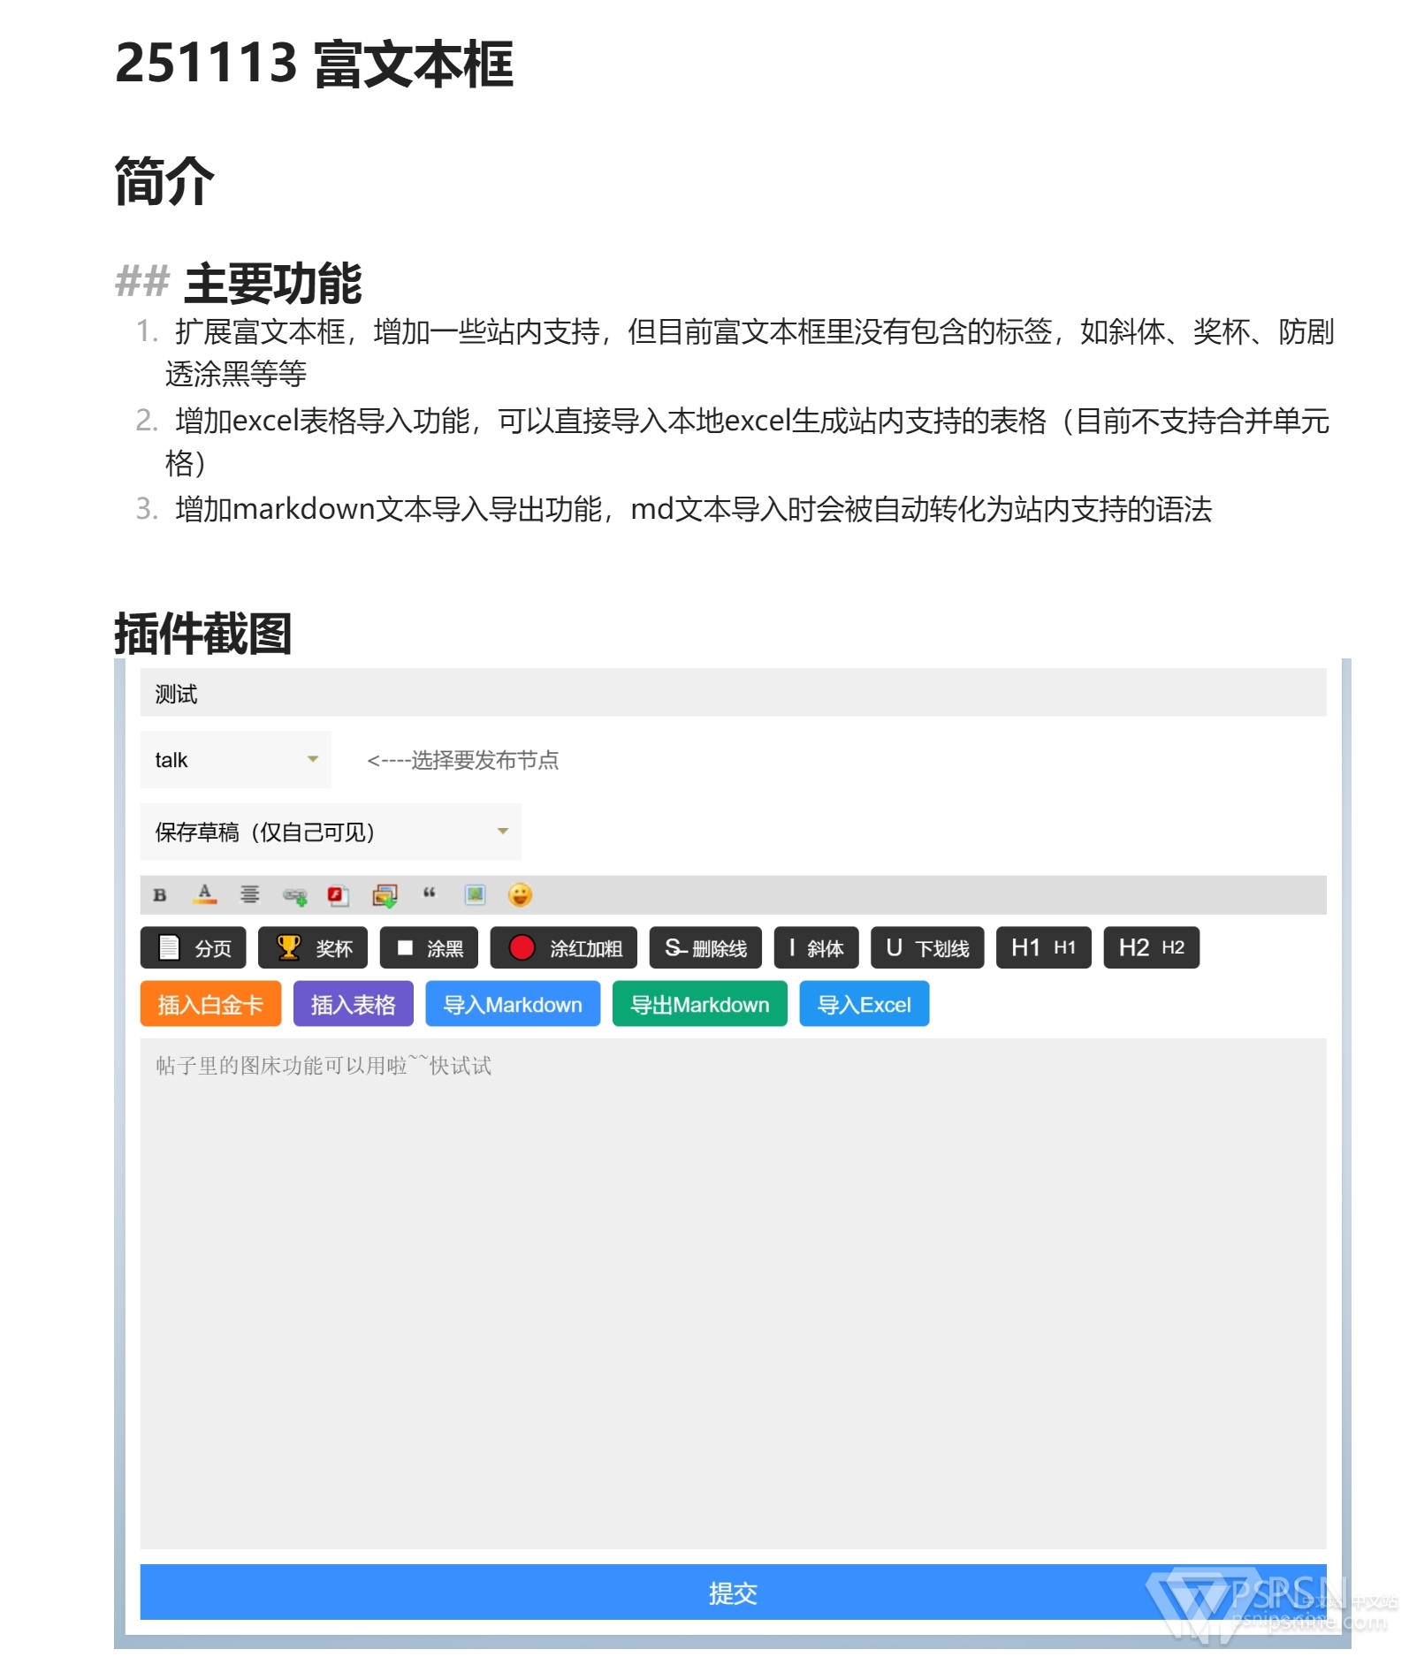1409x1657 pixels.
Task: Click the 测试 title input field
Action: click(732, 694)
